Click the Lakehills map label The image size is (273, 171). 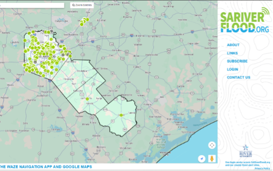pyautogui.click(x=15, y=42)
